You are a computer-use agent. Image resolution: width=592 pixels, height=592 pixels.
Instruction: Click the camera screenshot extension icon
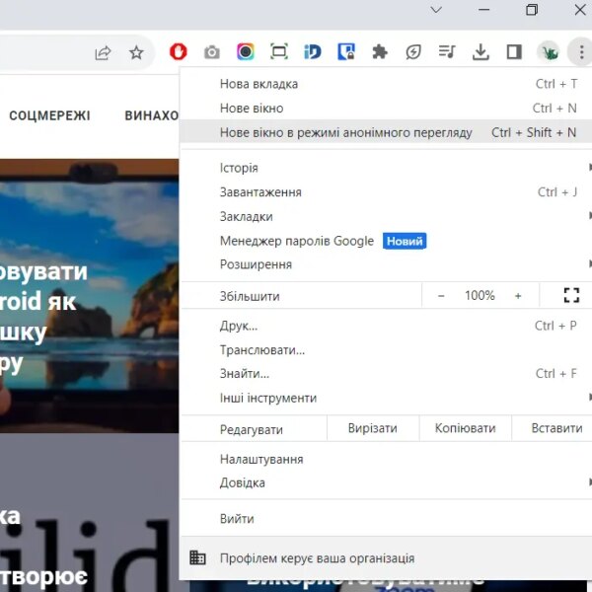(212, 52)
